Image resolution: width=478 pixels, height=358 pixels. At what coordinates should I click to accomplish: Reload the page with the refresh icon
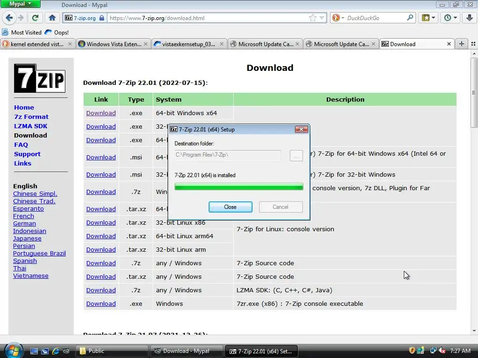(x=35, y=18)
